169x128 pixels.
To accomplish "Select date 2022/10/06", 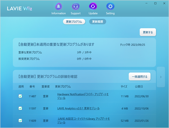I will (x=142, y=108).
